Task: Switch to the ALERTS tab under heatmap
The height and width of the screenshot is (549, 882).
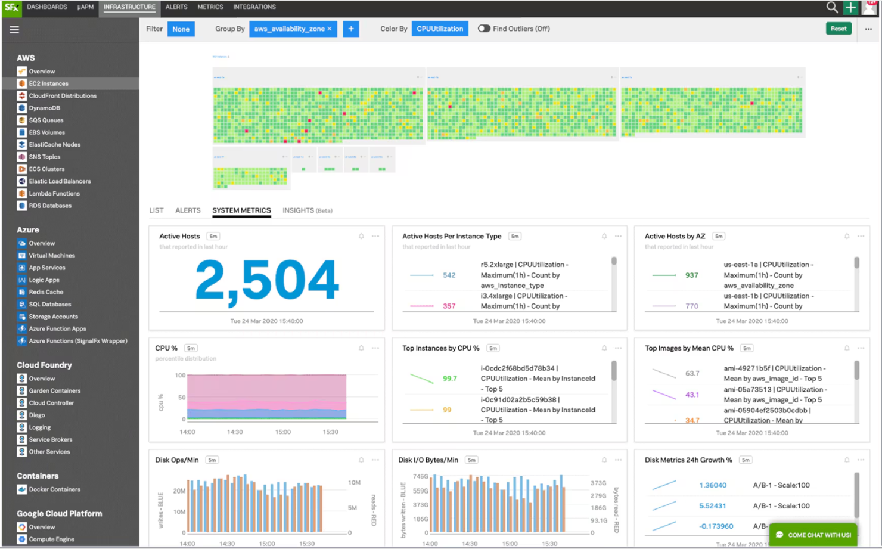Action: [188, 210]
